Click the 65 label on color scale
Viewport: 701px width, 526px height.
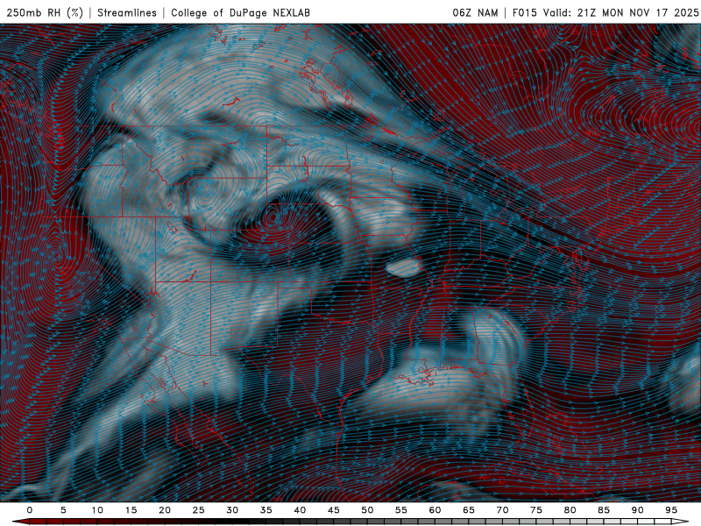(x=469, y=510)
